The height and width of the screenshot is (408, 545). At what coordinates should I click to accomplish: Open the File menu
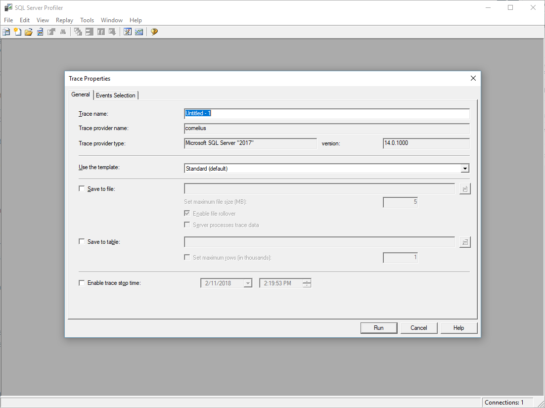[x=8, y=20]
